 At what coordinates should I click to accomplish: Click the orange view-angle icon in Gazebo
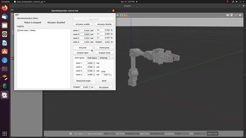tap(126, 15)
